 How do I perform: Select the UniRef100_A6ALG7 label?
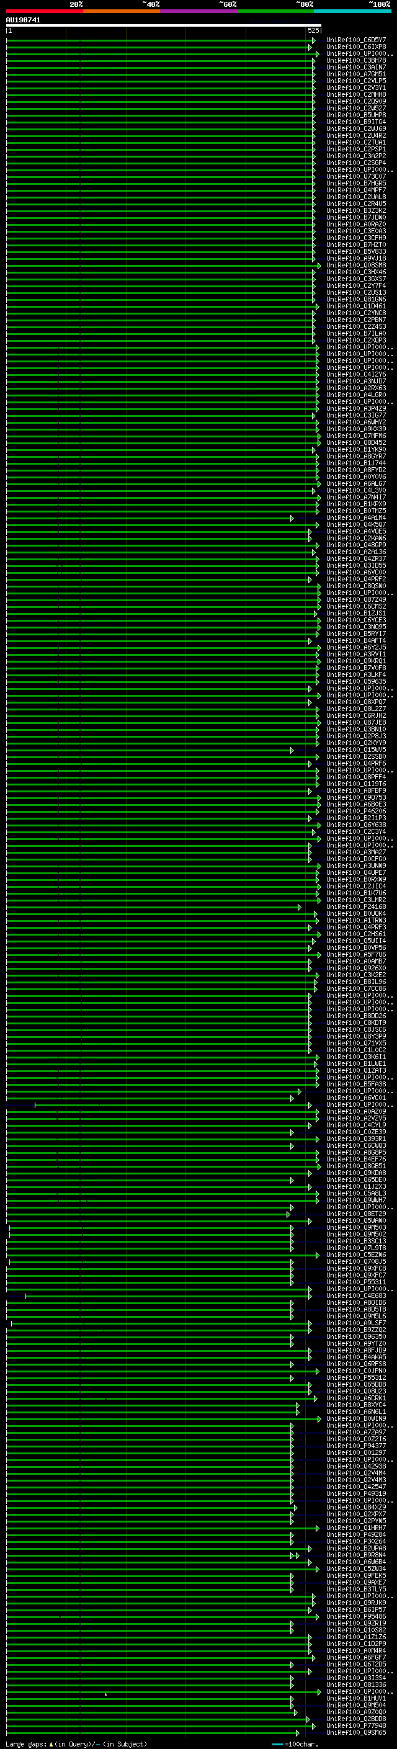[x=356, y=483]
